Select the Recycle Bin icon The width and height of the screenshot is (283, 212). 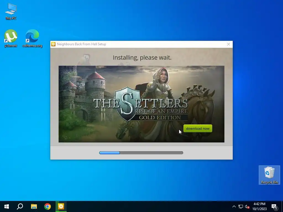(x=269, y=175)
